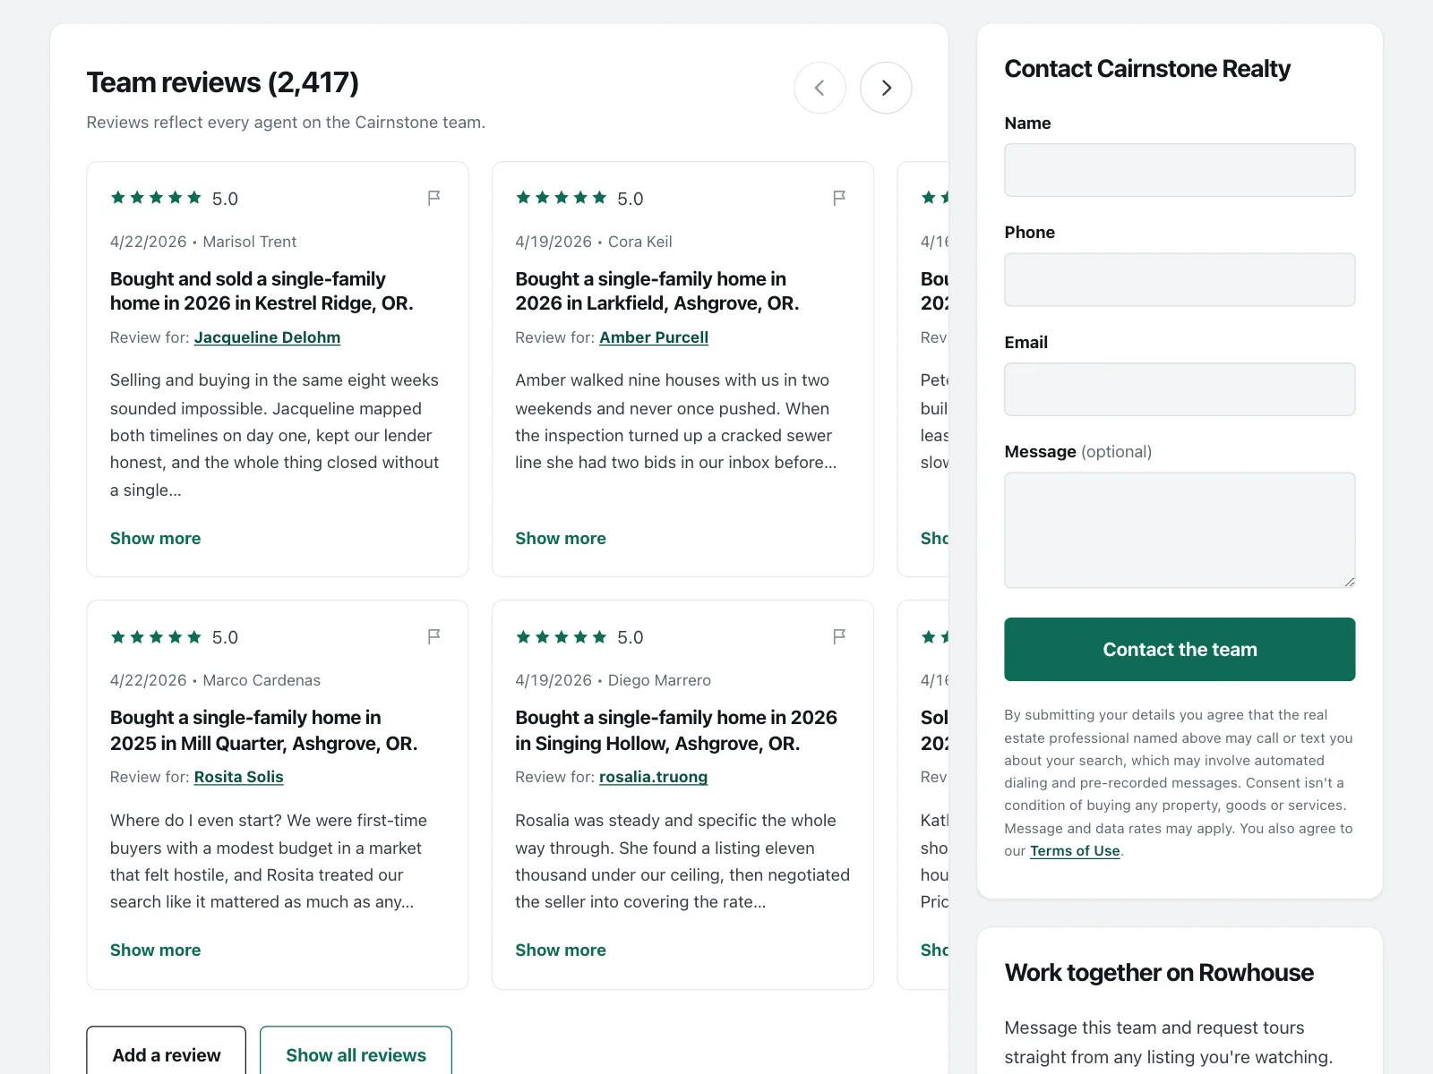Focus the optional Message text area
Image resolution: width=1433 pixels, height=1074 pixels.
coord(1180,530)
